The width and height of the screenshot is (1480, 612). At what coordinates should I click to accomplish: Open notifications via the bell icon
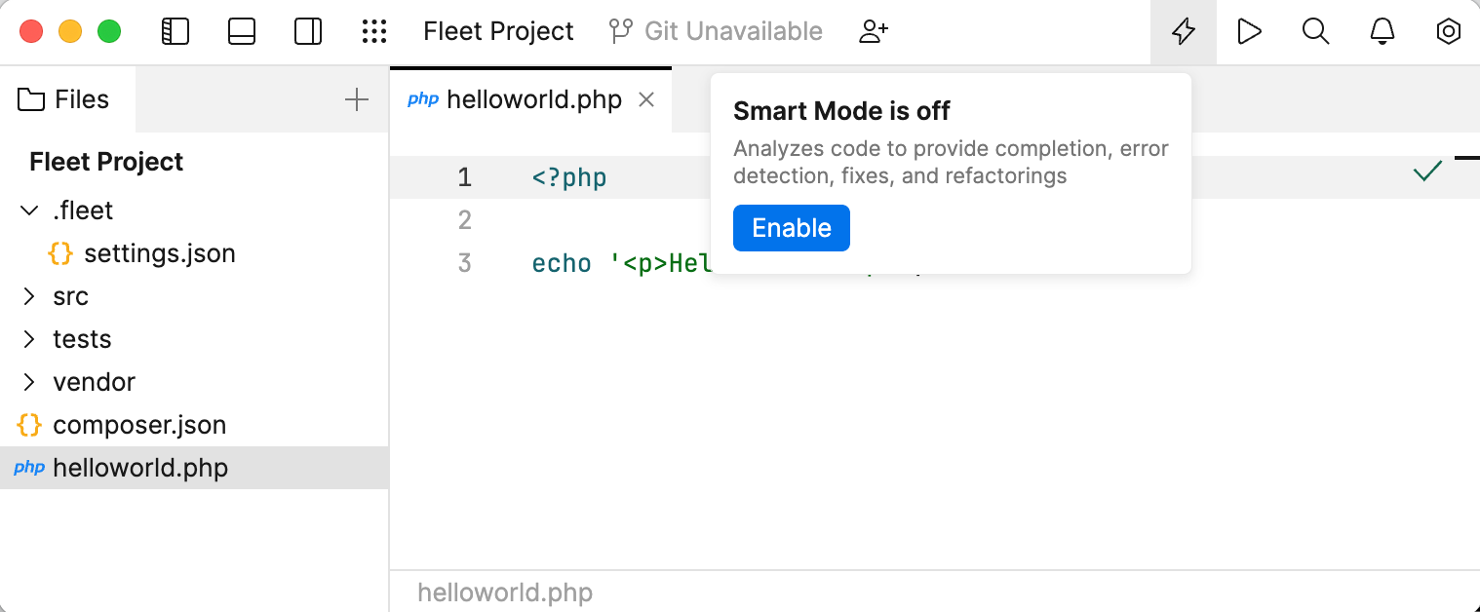tap(1382, 31)
